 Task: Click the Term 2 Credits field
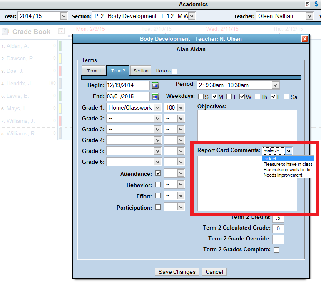pos(278,218)
